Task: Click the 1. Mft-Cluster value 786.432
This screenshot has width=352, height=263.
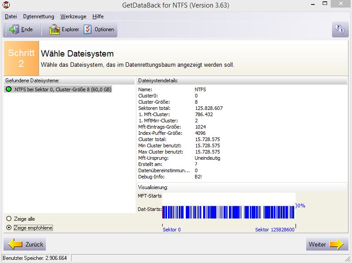Action: tap(204, 114)
